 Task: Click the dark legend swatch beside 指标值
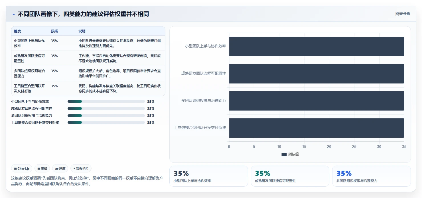[284, 154]
